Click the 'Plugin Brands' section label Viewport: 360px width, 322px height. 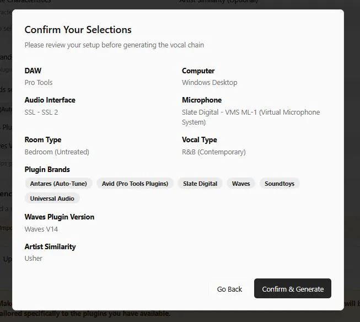[x=47, y=169]
